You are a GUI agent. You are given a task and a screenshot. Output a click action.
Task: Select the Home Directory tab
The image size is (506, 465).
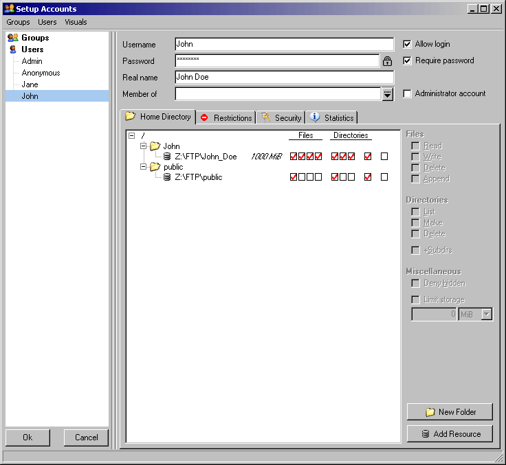(158, 117)
